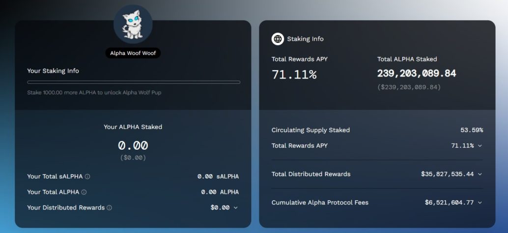Click the large 71.11% APY figure
The image size is (508, 233).
pyautogui.click(x=294, y=75)
